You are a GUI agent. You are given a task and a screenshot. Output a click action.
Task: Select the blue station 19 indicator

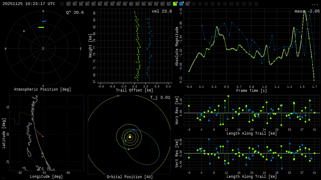click(x=181, y=4)
